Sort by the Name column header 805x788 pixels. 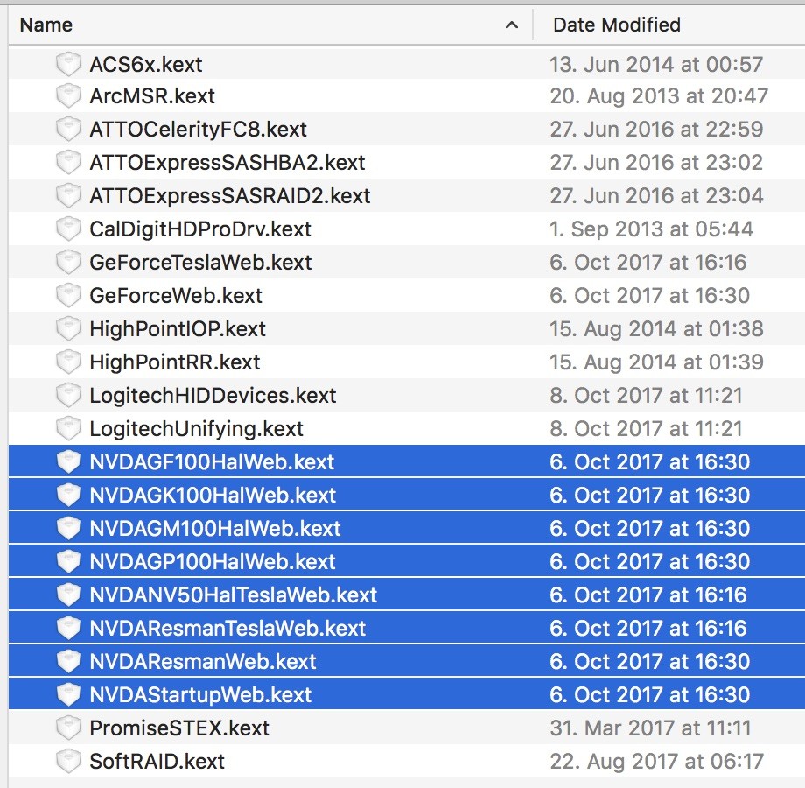(x=46, y=25)
